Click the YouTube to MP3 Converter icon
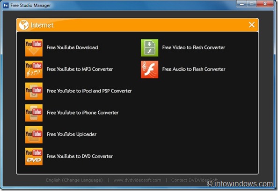 coord(34,69)
